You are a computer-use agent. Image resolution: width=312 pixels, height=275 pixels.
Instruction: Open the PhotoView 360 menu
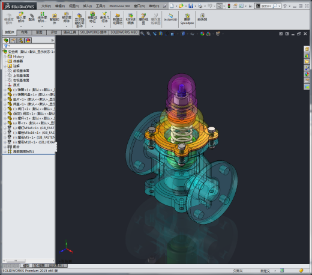119,6
